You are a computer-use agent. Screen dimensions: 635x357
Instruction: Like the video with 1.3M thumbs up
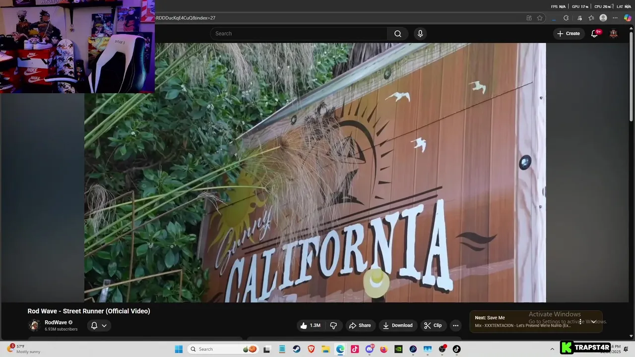[x=311, y=325]
